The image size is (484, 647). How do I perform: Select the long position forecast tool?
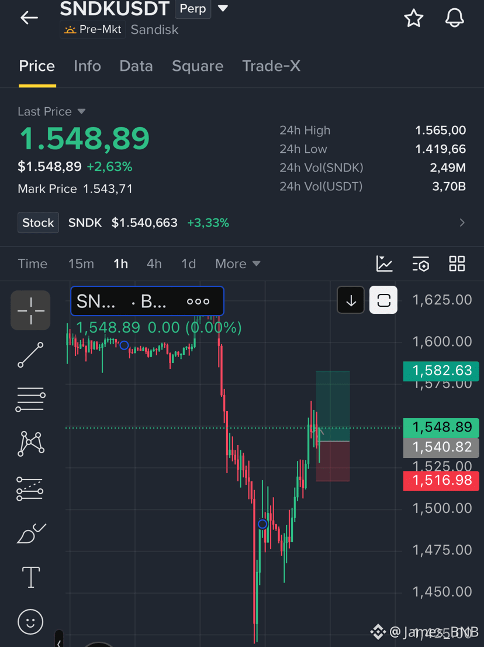(x=30, y=488)
